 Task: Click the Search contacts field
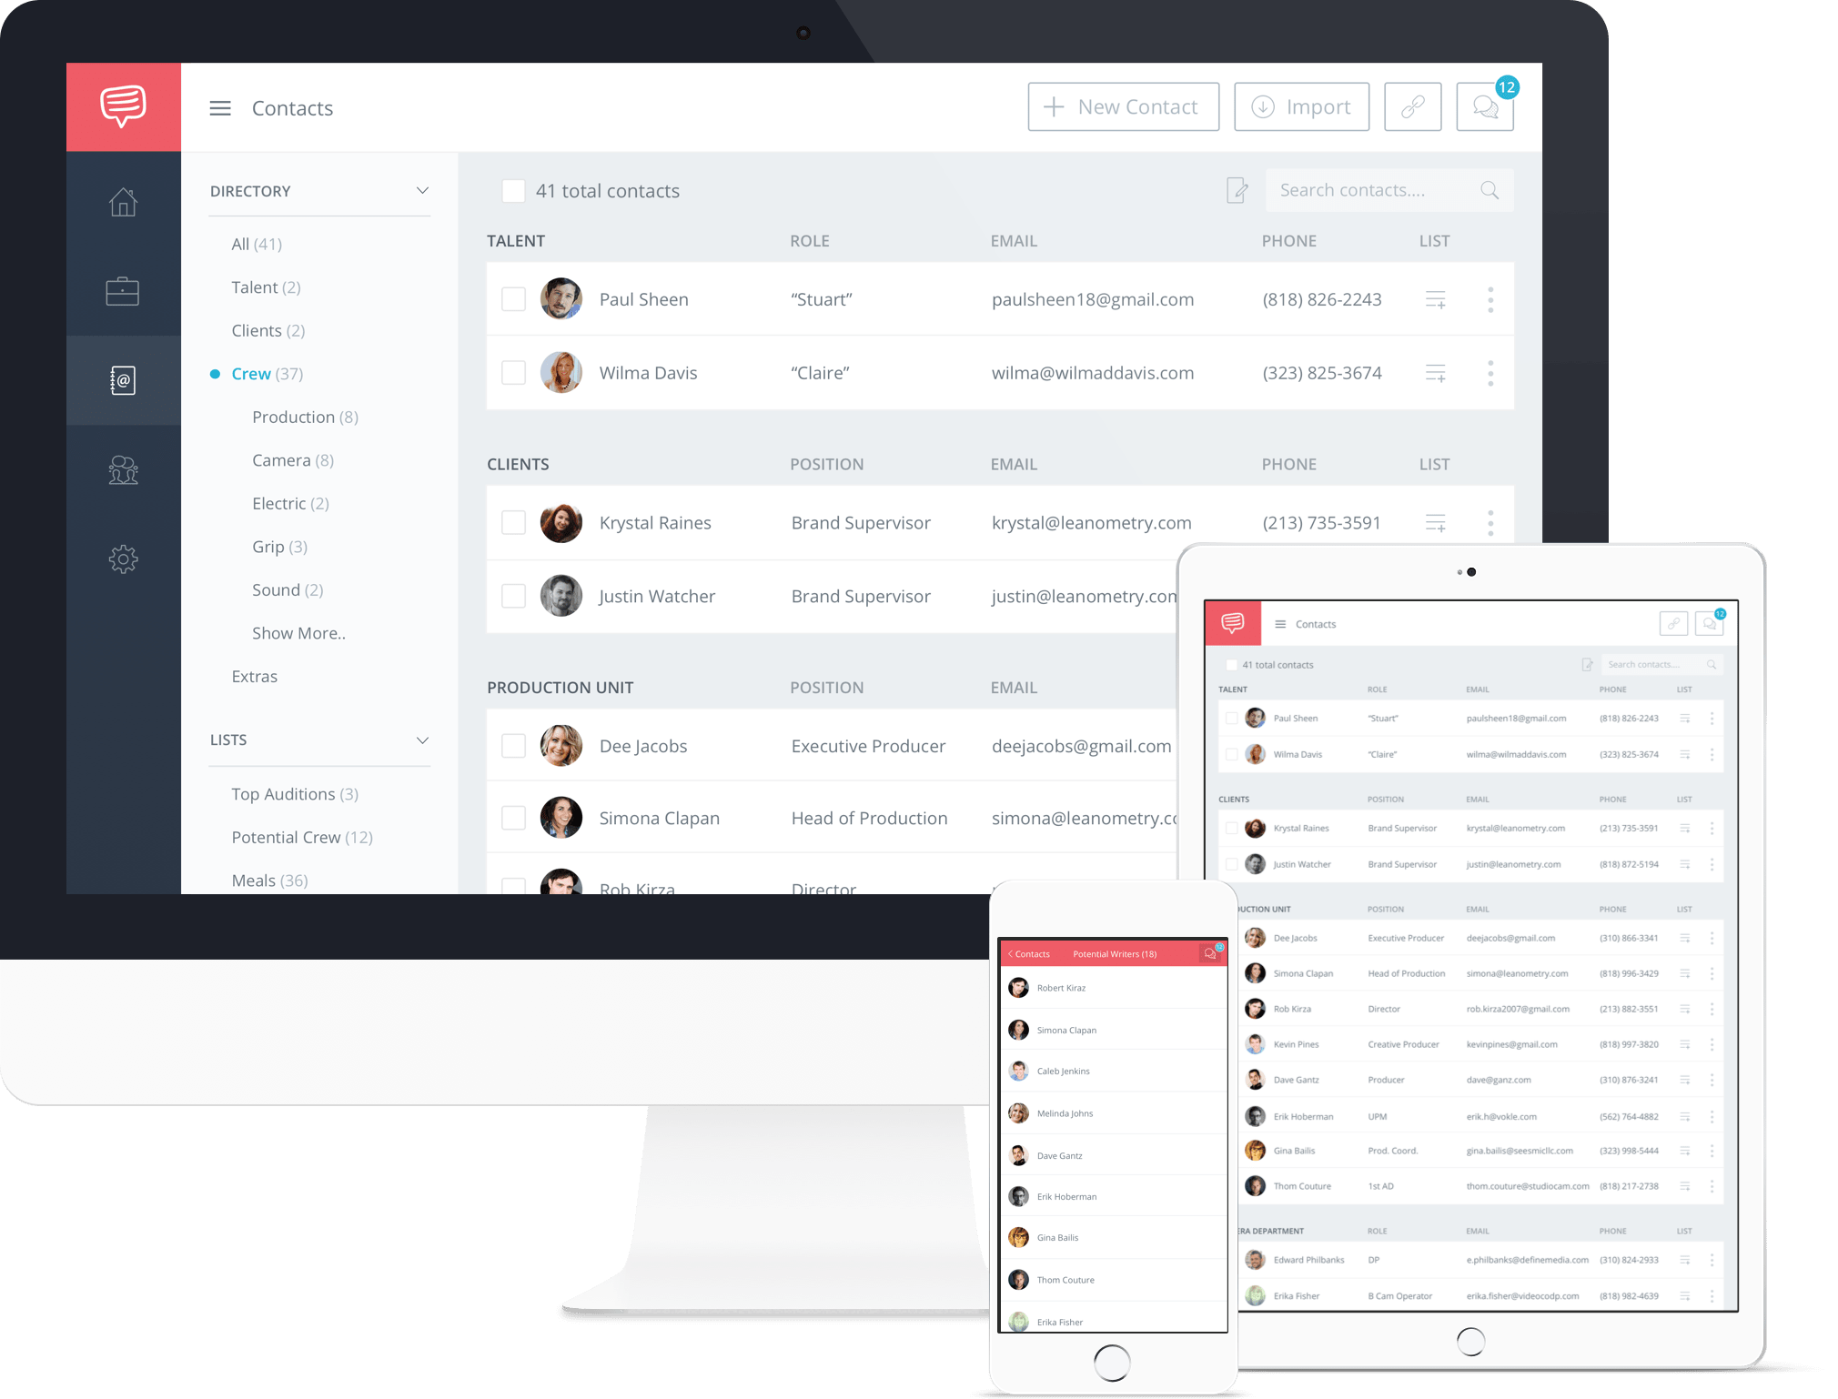[x=1381, y=191]
